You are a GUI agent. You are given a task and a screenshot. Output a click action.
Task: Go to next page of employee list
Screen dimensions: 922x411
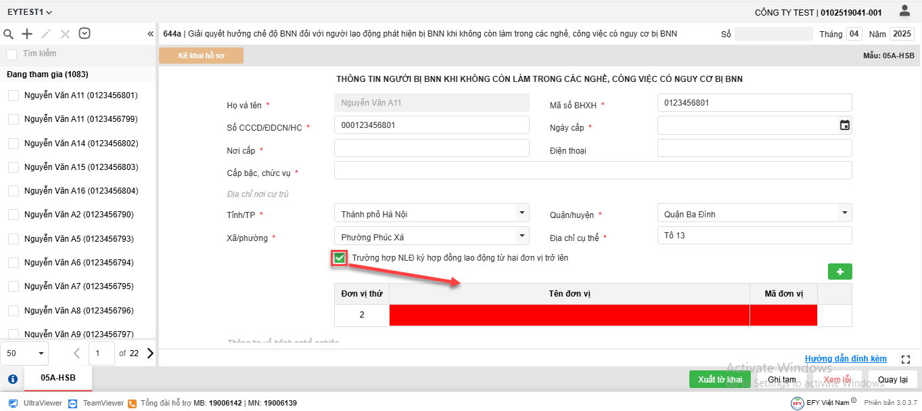pos(150,353)
